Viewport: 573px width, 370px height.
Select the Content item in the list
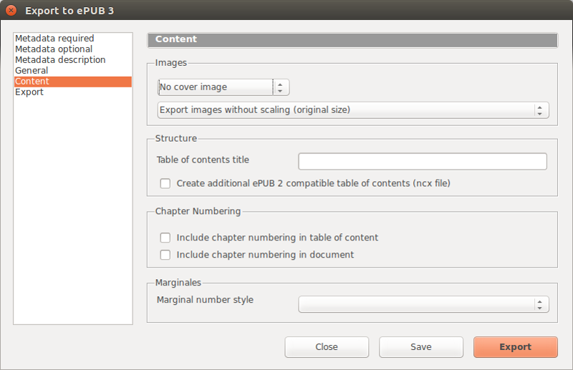32,82
